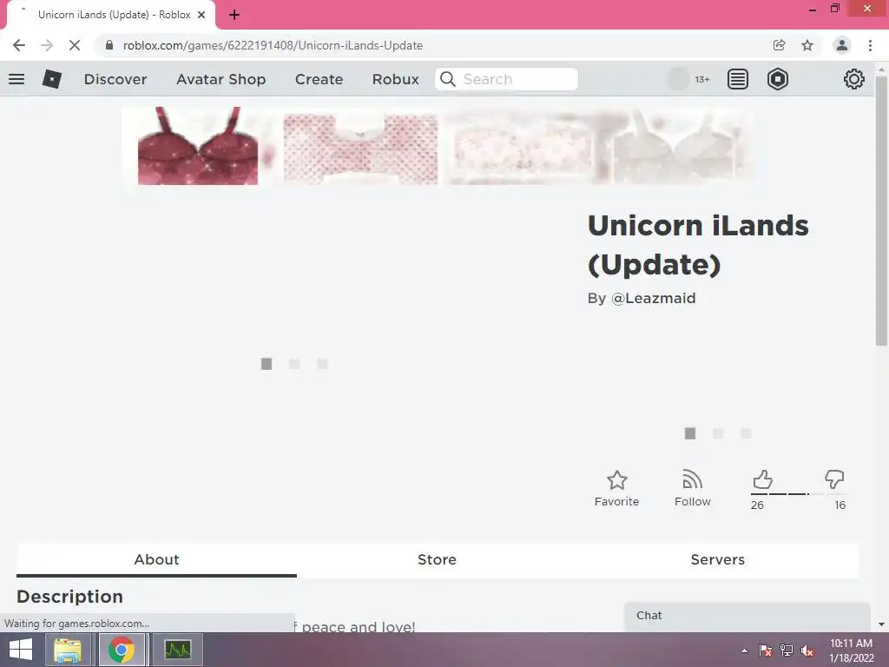This screenshot has height=667, width=889.
Task: Click the Follow feed icon
Action: tap(692, 479)
